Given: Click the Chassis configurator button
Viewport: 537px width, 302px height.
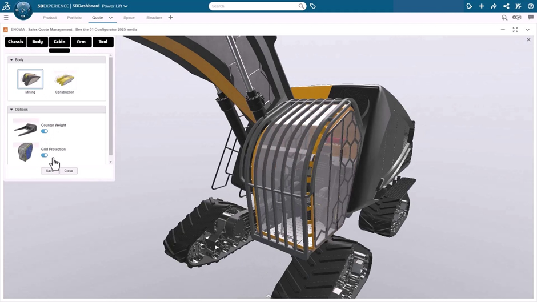Looking at the screenshot, I should (x=15, y=42).
